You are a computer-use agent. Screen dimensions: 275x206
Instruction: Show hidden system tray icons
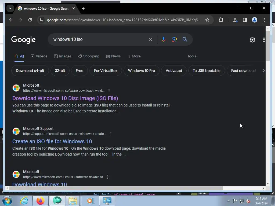pos(228,201)
